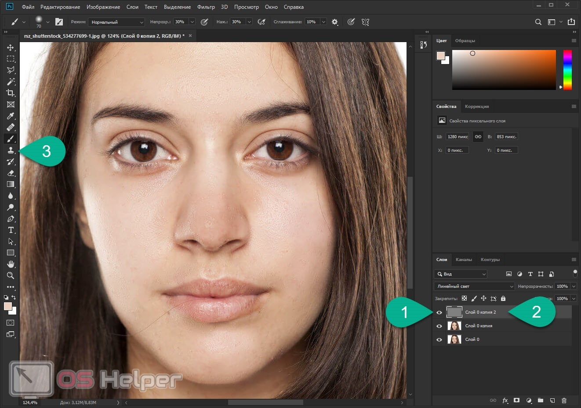Select the Rectangle shape tool
Image resolution: width=581 pixels, height=408 pixels.
(x=11, y=253)
